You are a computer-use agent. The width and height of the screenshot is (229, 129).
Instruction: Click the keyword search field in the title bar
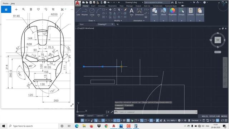pos(157,3)
